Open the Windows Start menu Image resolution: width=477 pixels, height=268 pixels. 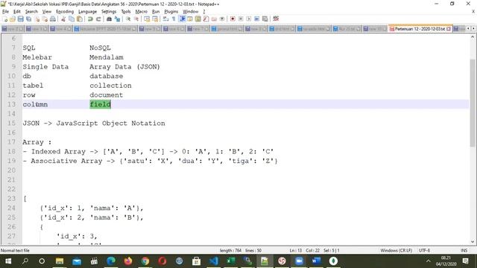pos(8,261)
